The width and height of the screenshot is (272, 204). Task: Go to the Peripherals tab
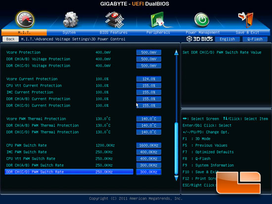[x=158, y=33]
